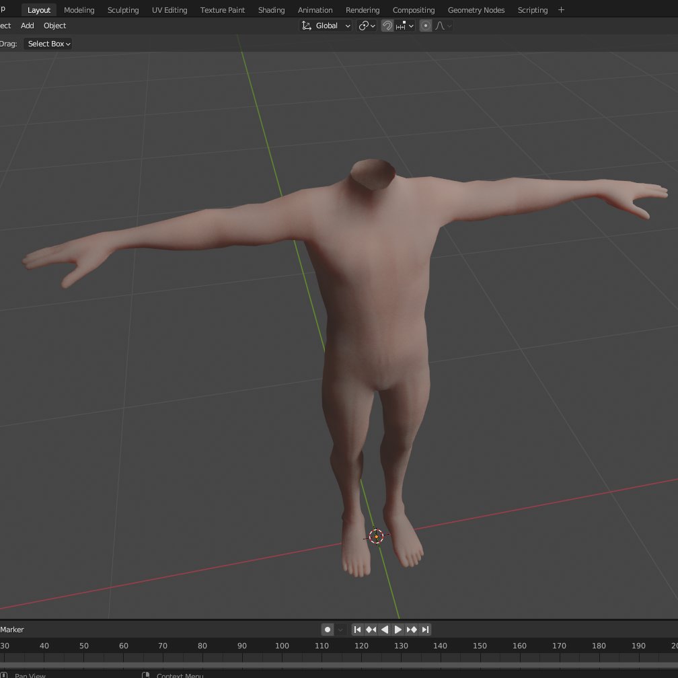Open the Select Box drag dropdown
This screenshot has height=678, width=678.
tap(48, 44)
